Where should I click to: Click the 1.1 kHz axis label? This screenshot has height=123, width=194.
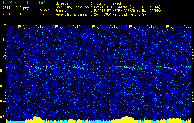pos(3,40)
